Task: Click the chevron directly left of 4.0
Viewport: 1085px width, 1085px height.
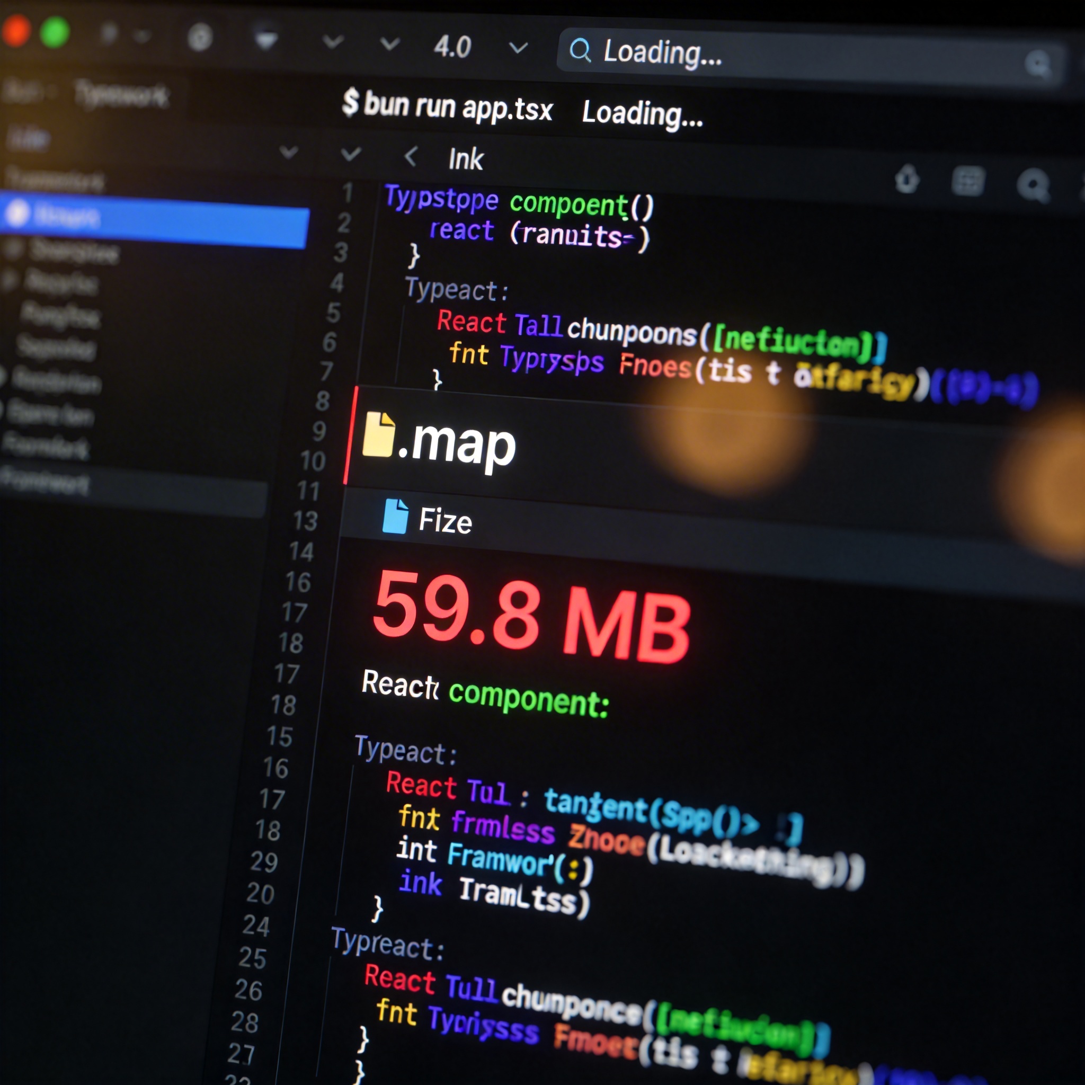Action: pyautogui.click(x=390, y=43)
